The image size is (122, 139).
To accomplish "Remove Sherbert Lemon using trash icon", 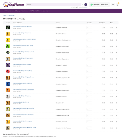I will (x=116, y=40).
